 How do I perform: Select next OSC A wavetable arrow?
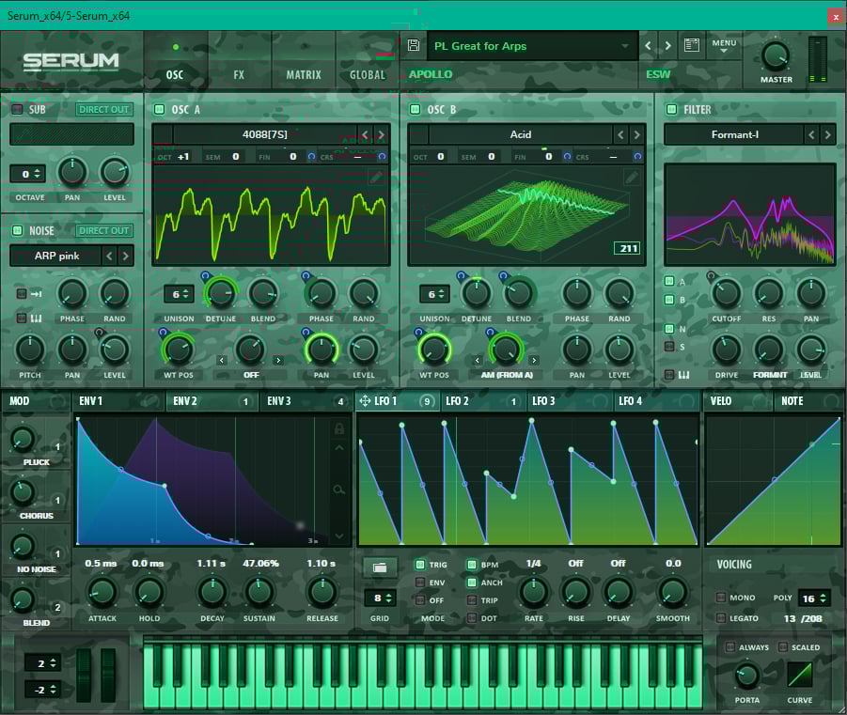[382, 134]
